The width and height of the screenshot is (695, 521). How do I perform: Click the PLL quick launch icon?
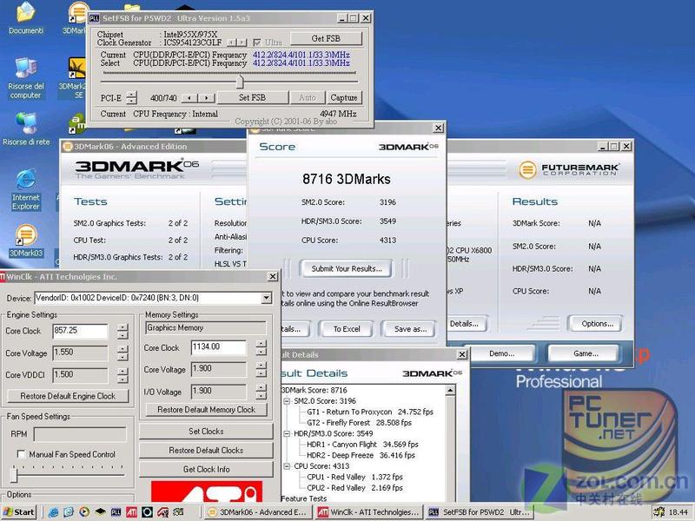pyautogui.click(x=116, y=512)
